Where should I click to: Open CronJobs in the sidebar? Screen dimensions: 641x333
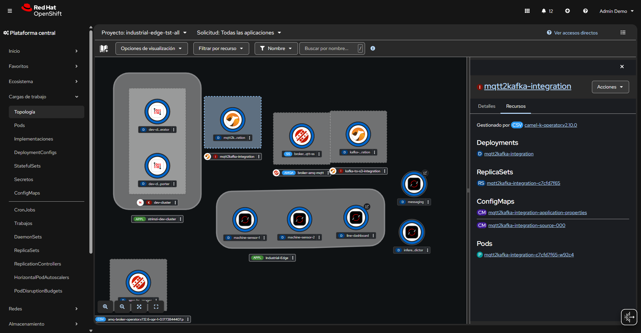pyautogui.click(x=46, y=210)
